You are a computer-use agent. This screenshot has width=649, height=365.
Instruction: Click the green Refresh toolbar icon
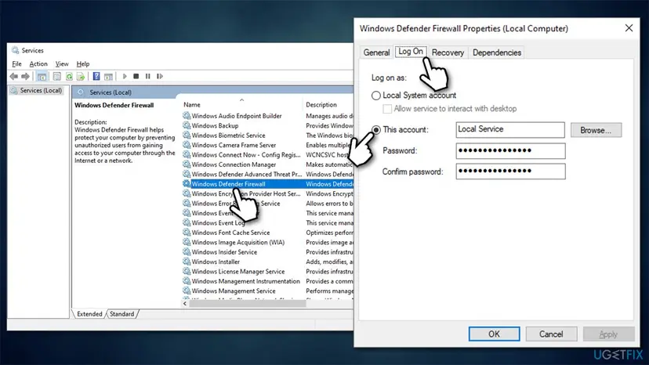(x=69, y=76)
